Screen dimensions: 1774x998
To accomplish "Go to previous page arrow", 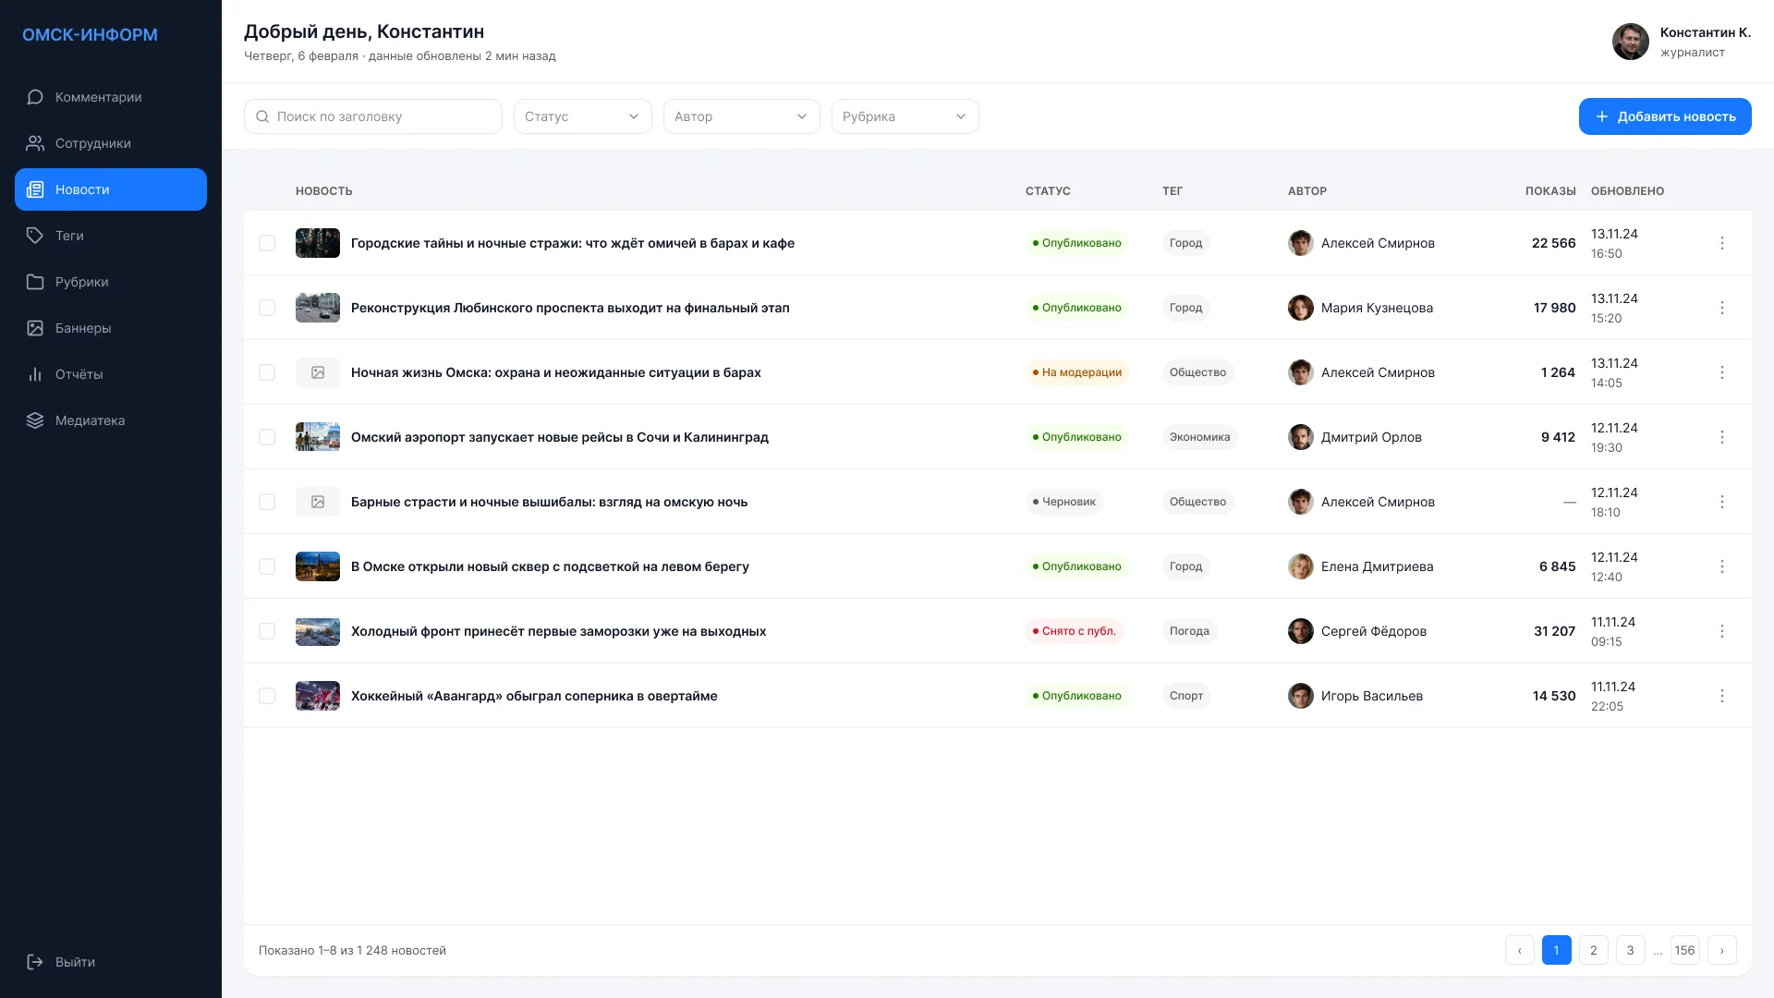I will (1520, 950).
